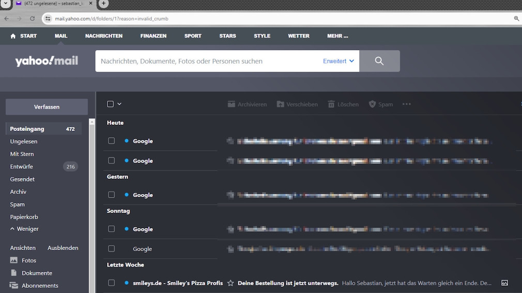Open the STYLE section
This screenshot has height=293, width=522.
[x=262, y=36]
